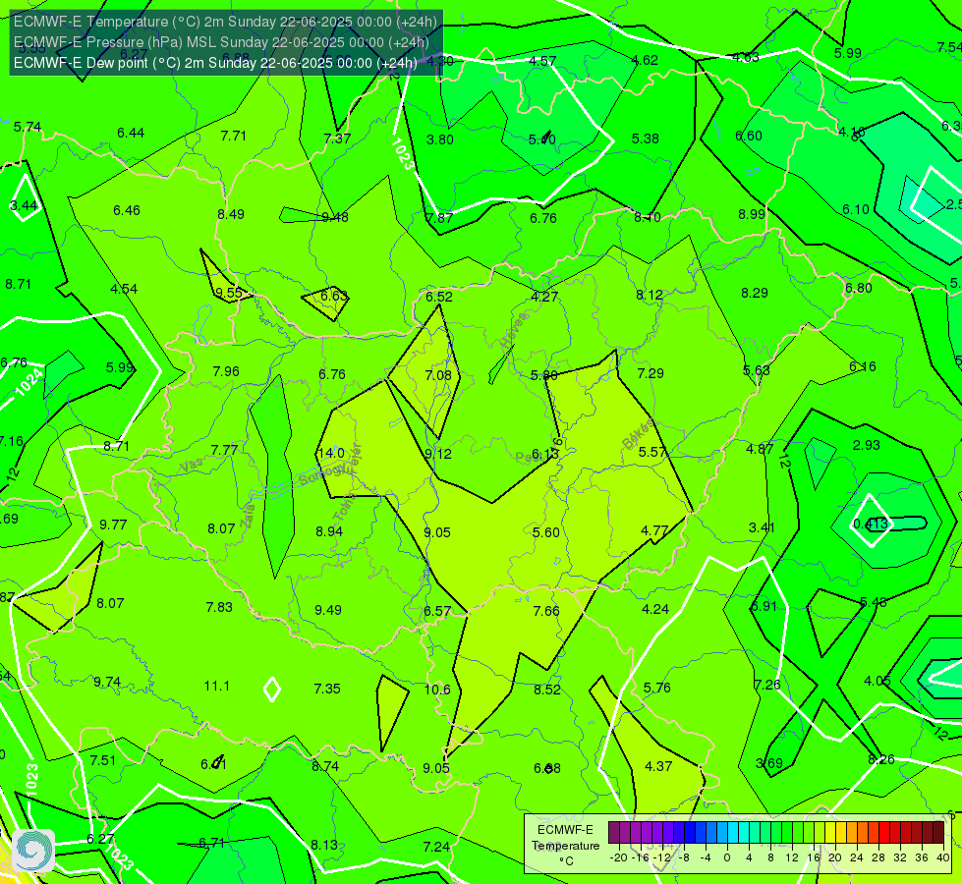
Task: Click the Békés county label
Action: click(x=639, y=434)
